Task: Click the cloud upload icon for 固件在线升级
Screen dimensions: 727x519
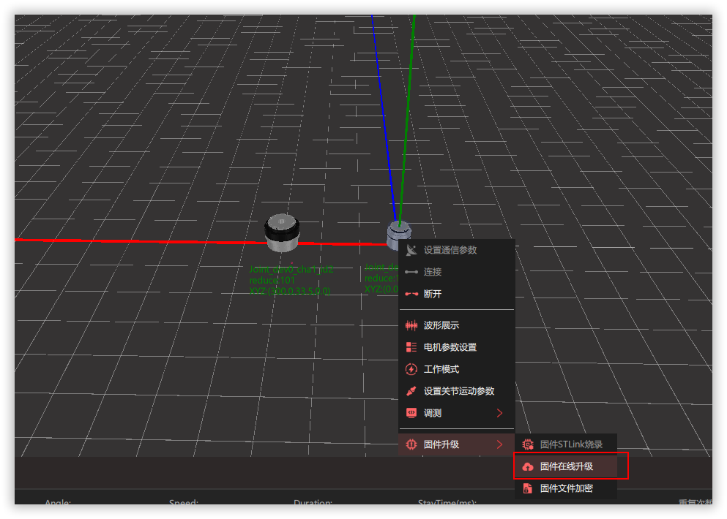Action: [x=528, y=466]
